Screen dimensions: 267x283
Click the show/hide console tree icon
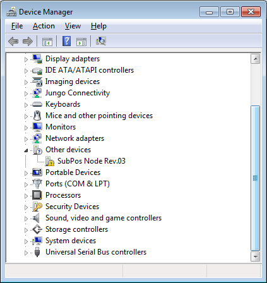(x=47, y=42)
